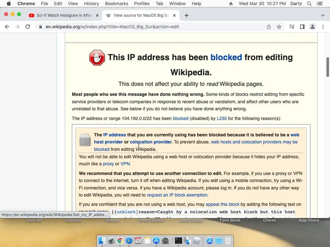The width and height of the screenshot is (330, 247).
Task: Open the Window menu
Action: (178, 4)
